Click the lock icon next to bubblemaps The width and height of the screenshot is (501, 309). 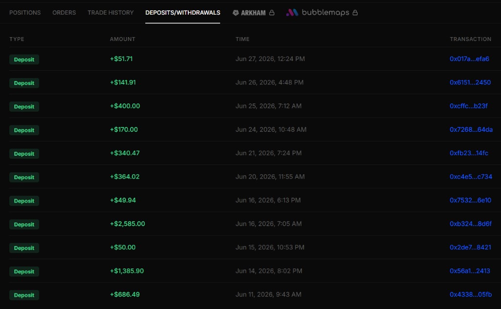tap(355, 12)
